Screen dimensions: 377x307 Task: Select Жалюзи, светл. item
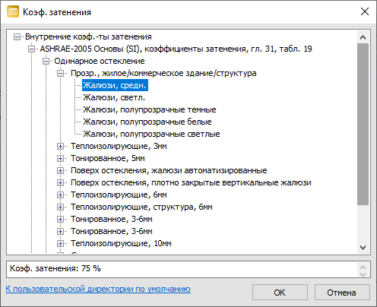(114, 97)
